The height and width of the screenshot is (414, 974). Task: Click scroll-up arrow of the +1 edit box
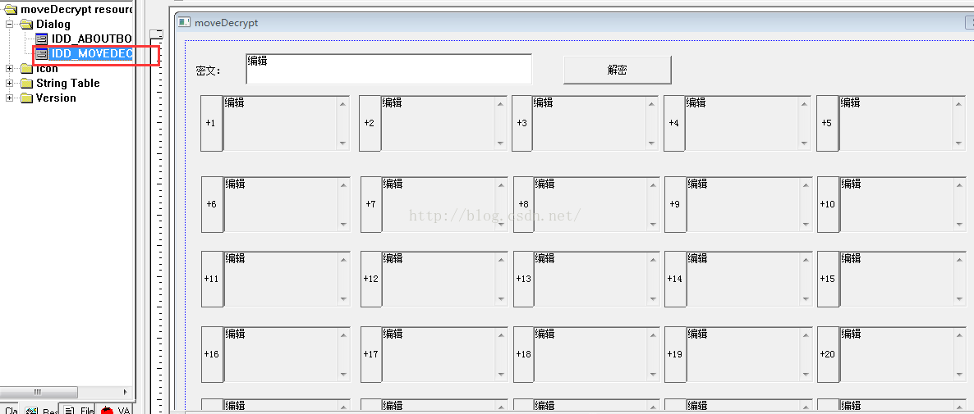[343, 103]
